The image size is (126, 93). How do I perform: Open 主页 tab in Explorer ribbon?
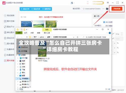[25, 33]
